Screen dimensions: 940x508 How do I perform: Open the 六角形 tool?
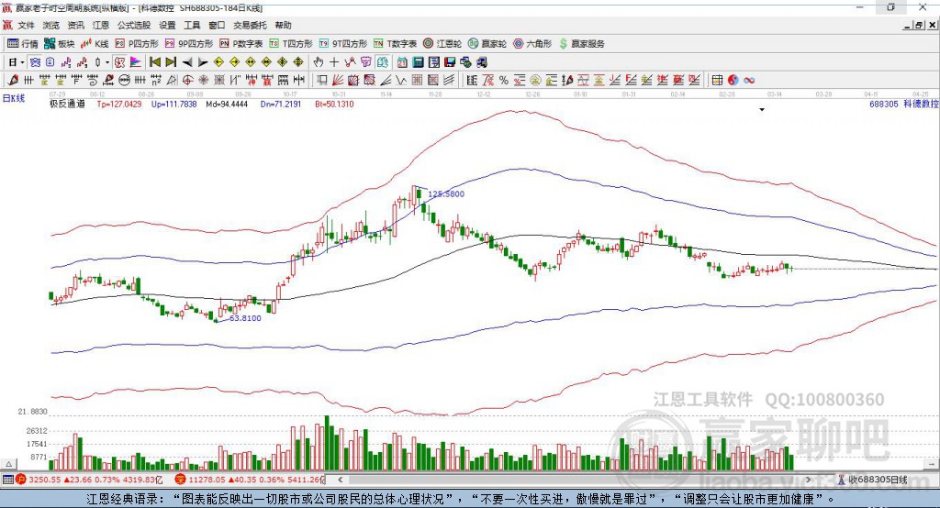coord(532,44)
